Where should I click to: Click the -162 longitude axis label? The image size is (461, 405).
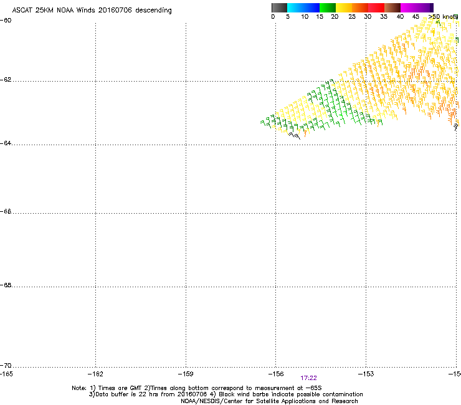pos(95,374)
